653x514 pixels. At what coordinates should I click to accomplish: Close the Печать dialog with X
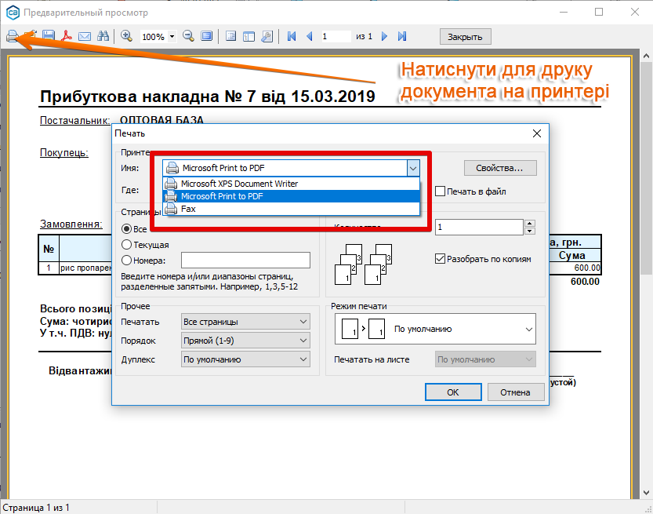[x=537, y=133]
